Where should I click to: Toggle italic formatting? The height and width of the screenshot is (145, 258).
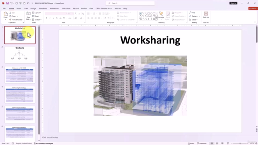click(x=50, y=18)
